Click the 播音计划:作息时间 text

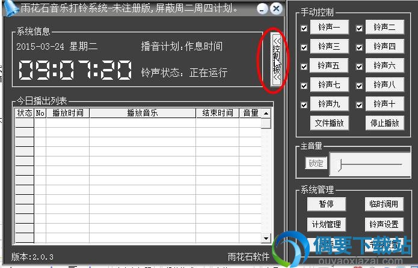[x=182, y=47]
